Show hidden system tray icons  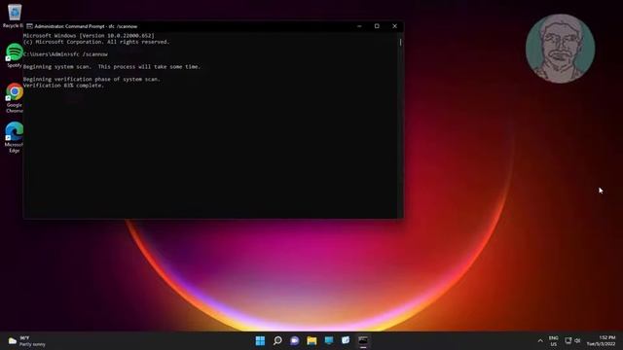(540, 341)
